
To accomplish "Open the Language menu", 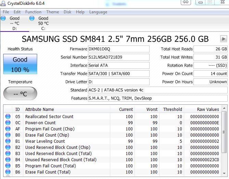I will (98, 12).
